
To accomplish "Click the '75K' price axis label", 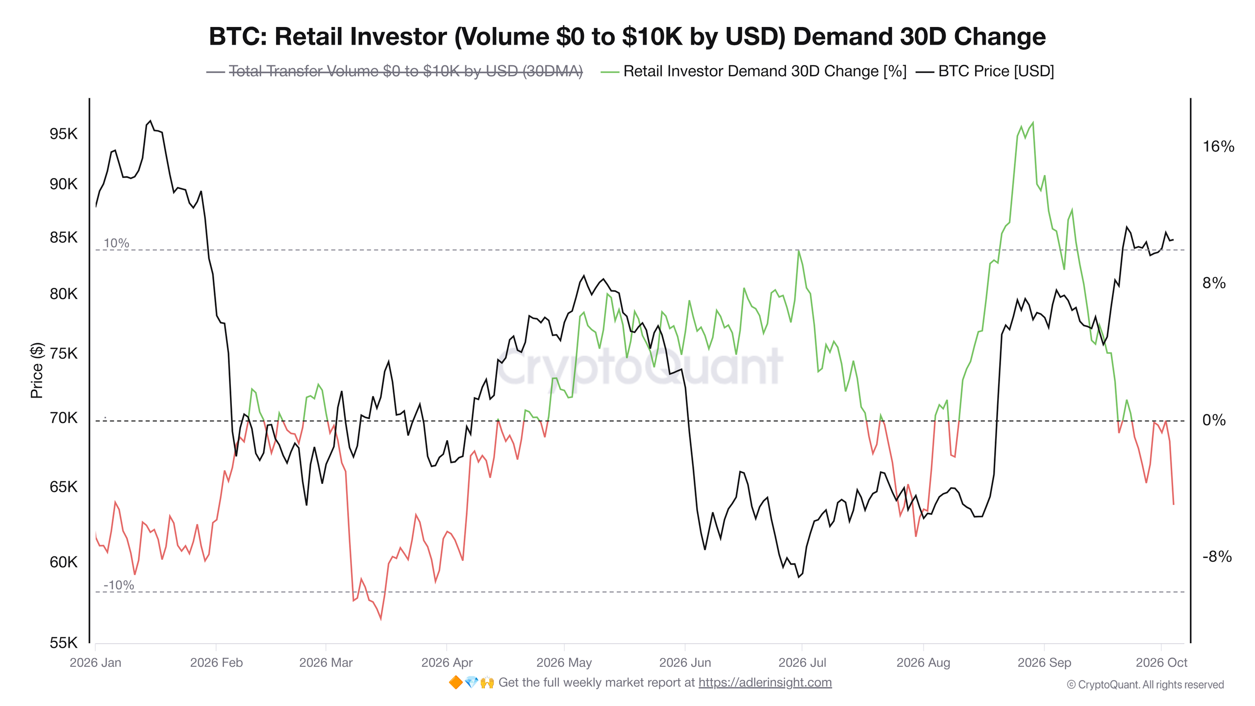I will click(63, 353).
